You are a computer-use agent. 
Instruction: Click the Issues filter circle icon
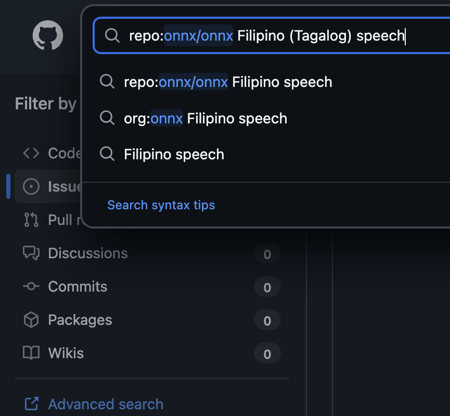pyautogui.click(x=31, y=186)
